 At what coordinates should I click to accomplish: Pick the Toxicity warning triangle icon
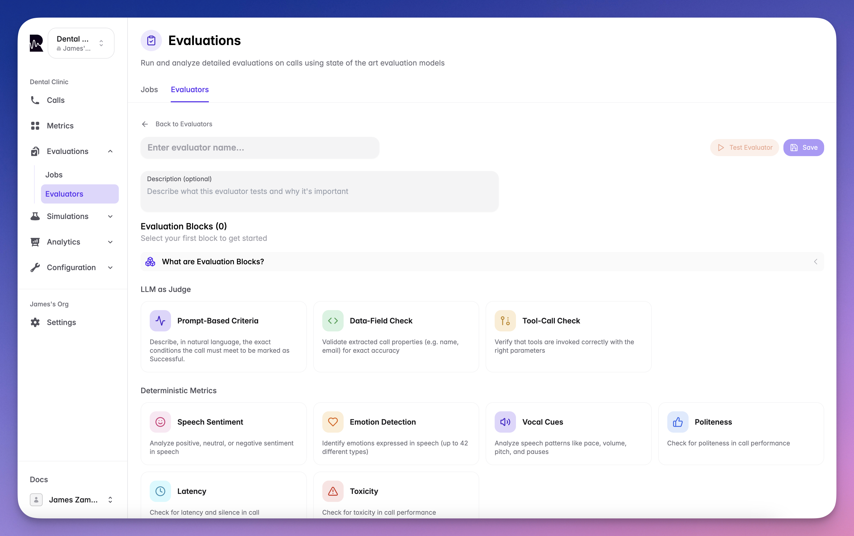[333, 491]
